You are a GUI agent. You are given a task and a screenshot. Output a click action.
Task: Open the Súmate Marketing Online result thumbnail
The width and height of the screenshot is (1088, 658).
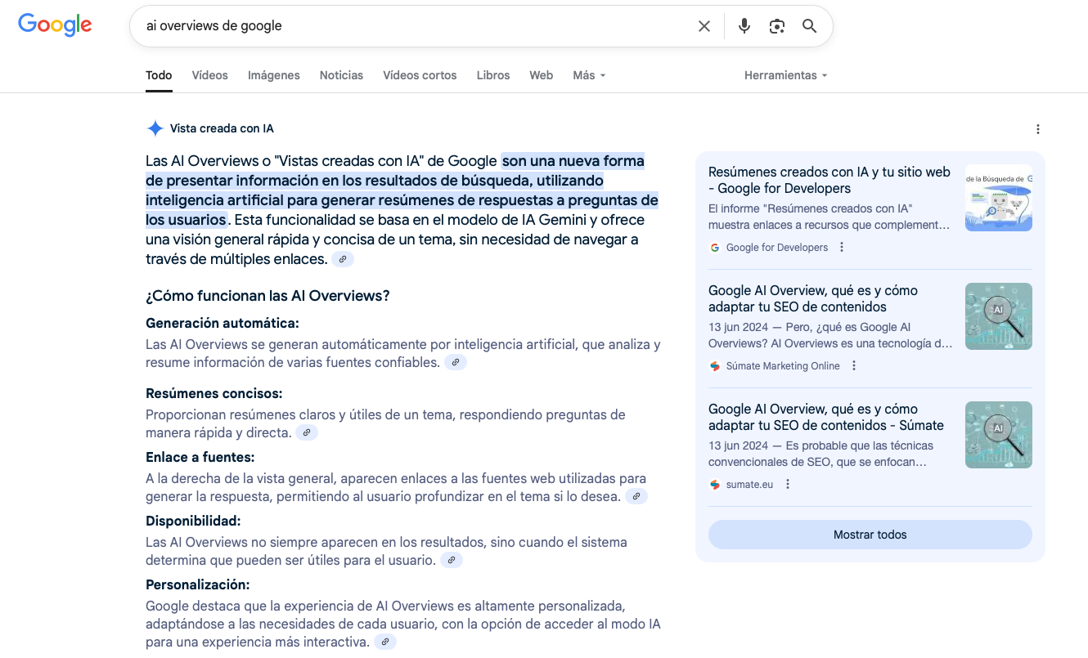tap(999, 316)
